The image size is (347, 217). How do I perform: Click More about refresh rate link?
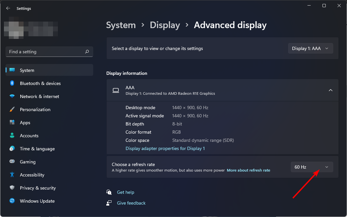[x=248, y=170]
